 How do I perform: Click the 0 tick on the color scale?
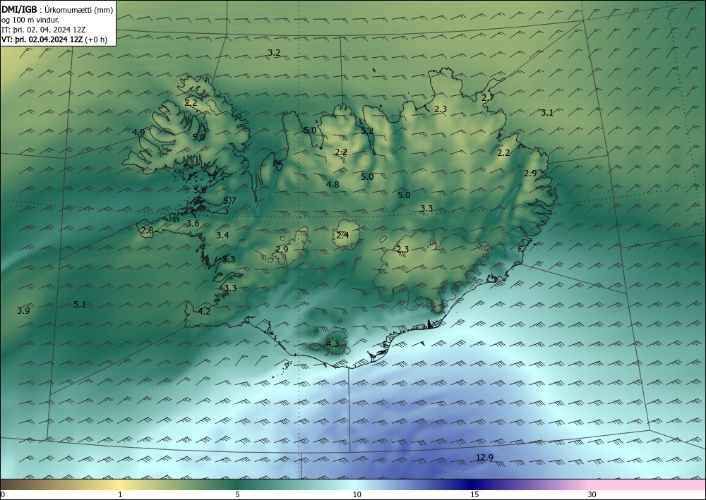3,495
